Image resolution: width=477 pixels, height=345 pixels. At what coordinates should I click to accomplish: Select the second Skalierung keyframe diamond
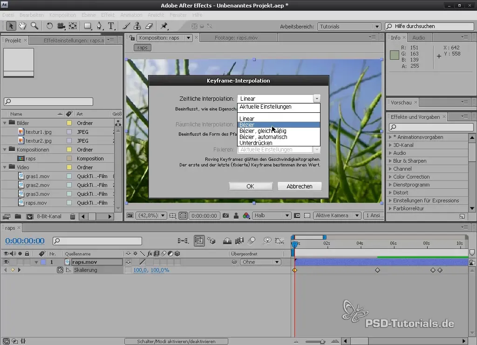tap(377, 270)
